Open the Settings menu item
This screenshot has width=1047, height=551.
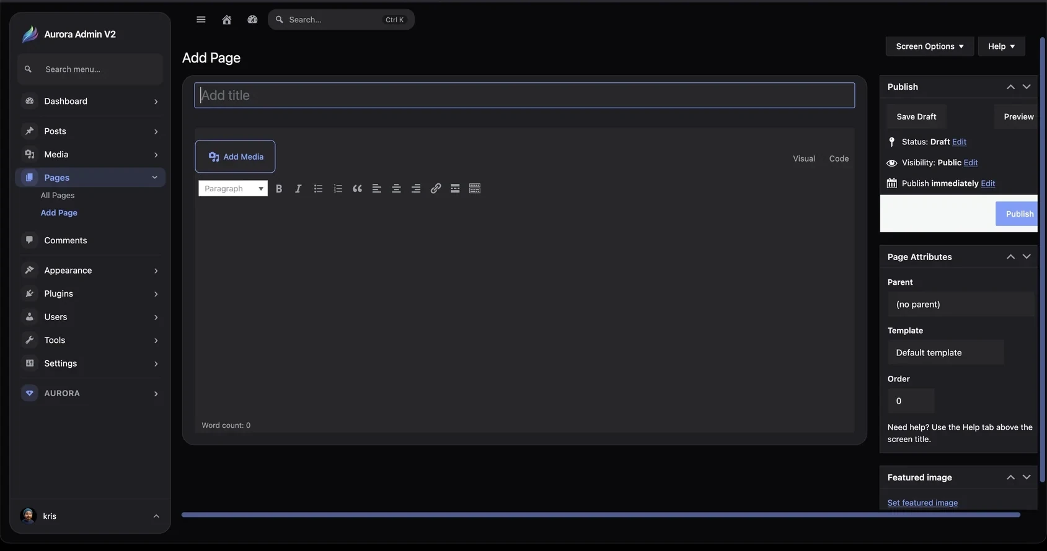[x=91, y=363]
